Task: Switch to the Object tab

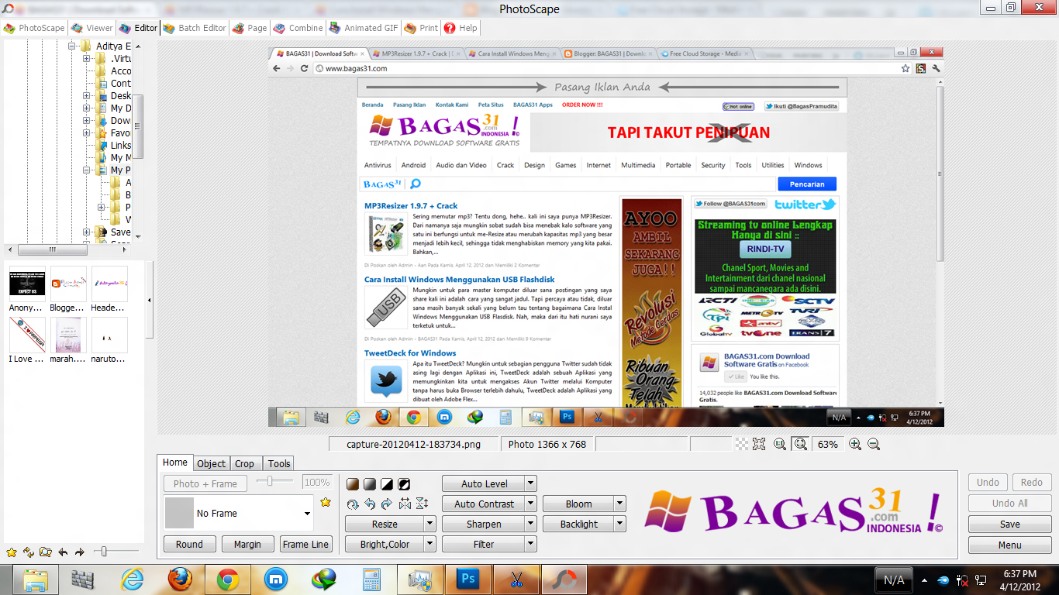Action: [x=211, y=463]
